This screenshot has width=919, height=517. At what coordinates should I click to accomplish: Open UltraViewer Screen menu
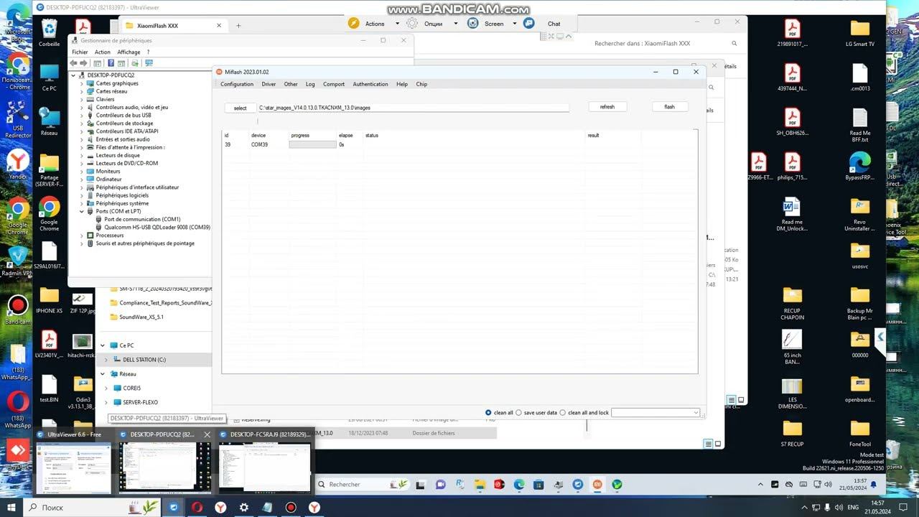(x=493, y=24)
